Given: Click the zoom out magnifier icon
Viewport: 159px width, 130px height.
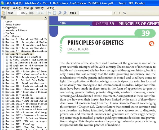Looking at the screenshot, I should 60,13.
